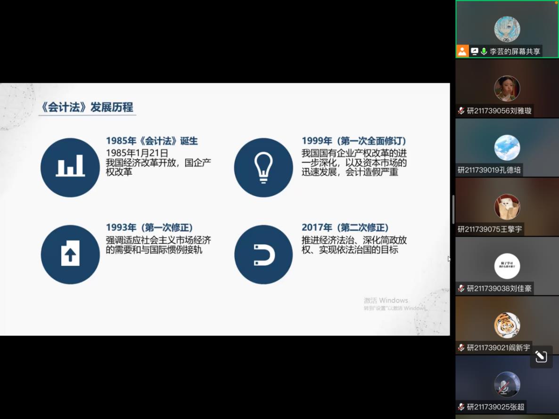
Task: Click the participant list scrollbar handle
Action: [x=453, y=209]
